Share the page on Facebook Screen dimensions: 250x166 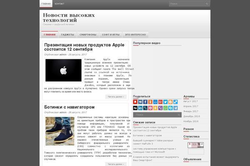145,102
